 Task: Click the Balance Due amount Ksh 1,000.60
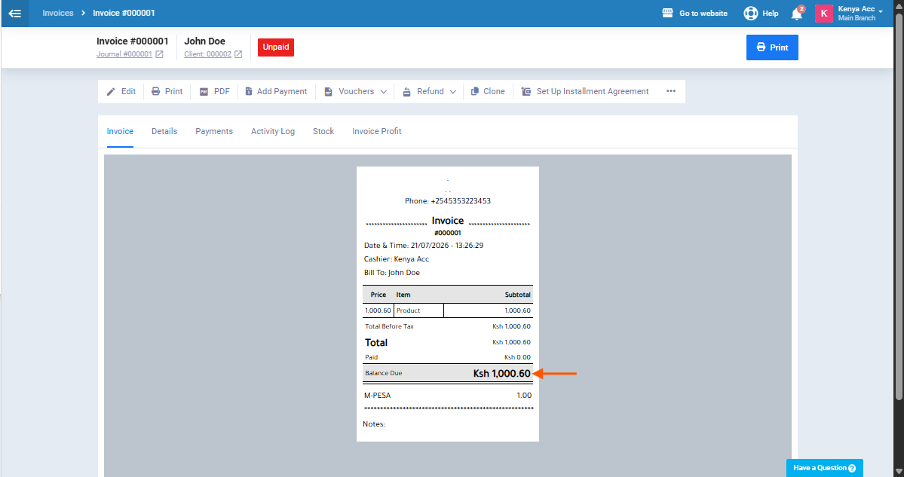pyautogui.click(x=501, y=373)
